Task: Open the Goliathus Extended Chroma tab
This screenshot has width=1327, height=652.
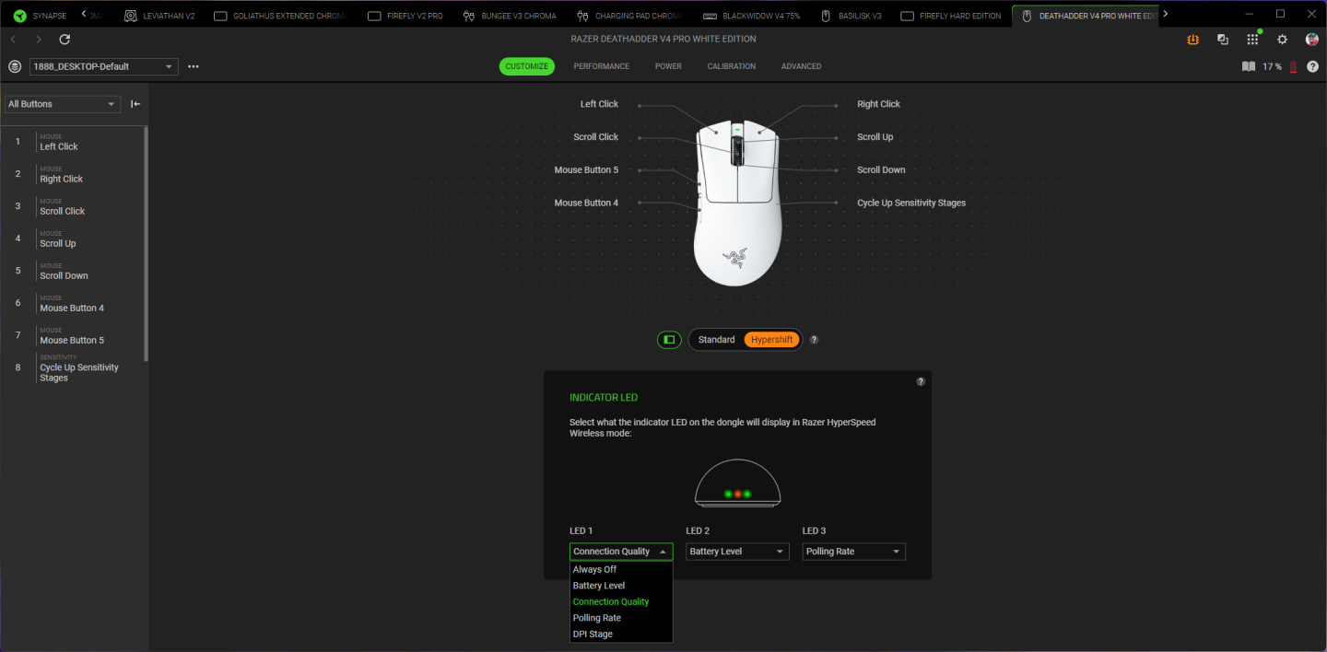Action: click(280, 16)
